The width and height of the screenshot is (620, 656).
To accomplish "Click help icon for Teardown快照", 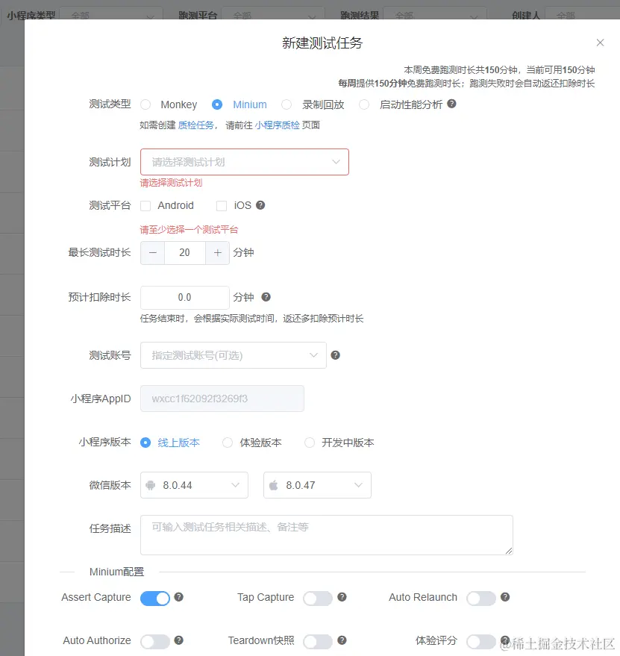I will click(342, 640).
